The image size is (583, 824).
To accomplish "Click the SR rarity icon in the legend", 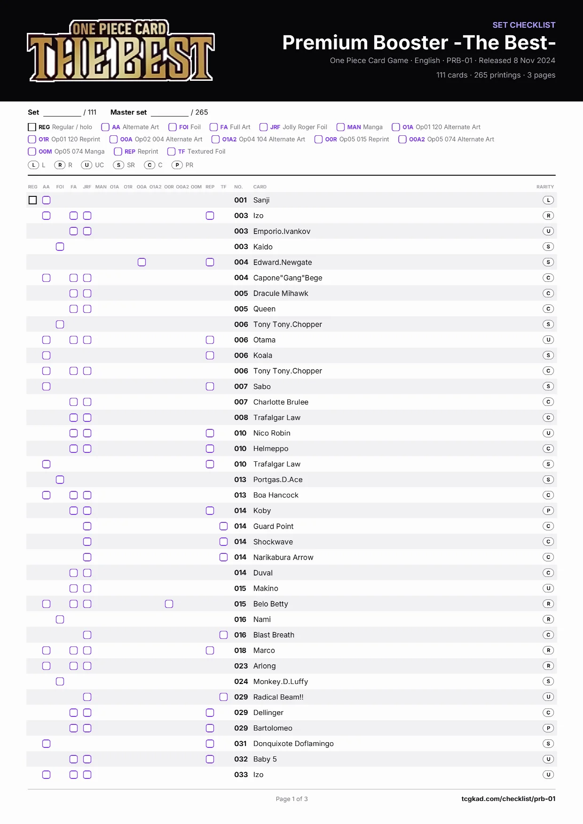I will pyautogui.click(x=119, y=165).
